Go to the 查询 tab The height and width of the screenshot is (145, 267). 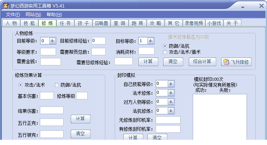click(120, 23)
